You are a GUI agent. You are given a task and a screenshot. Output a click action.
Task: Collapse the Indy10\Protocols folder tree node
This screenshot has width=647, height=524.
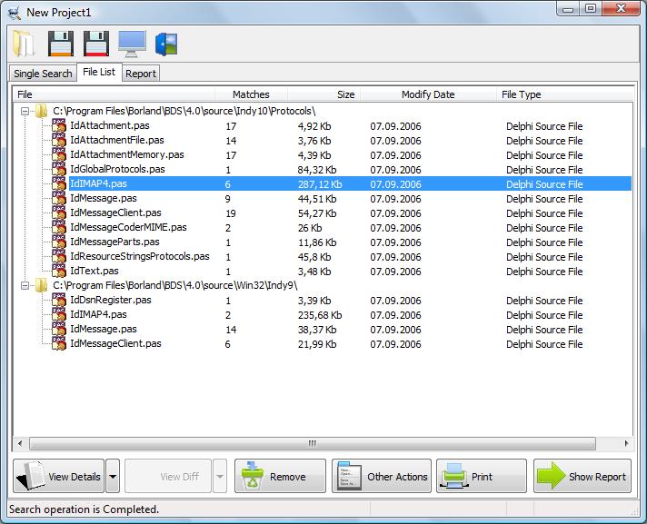(x=25, y=112)
